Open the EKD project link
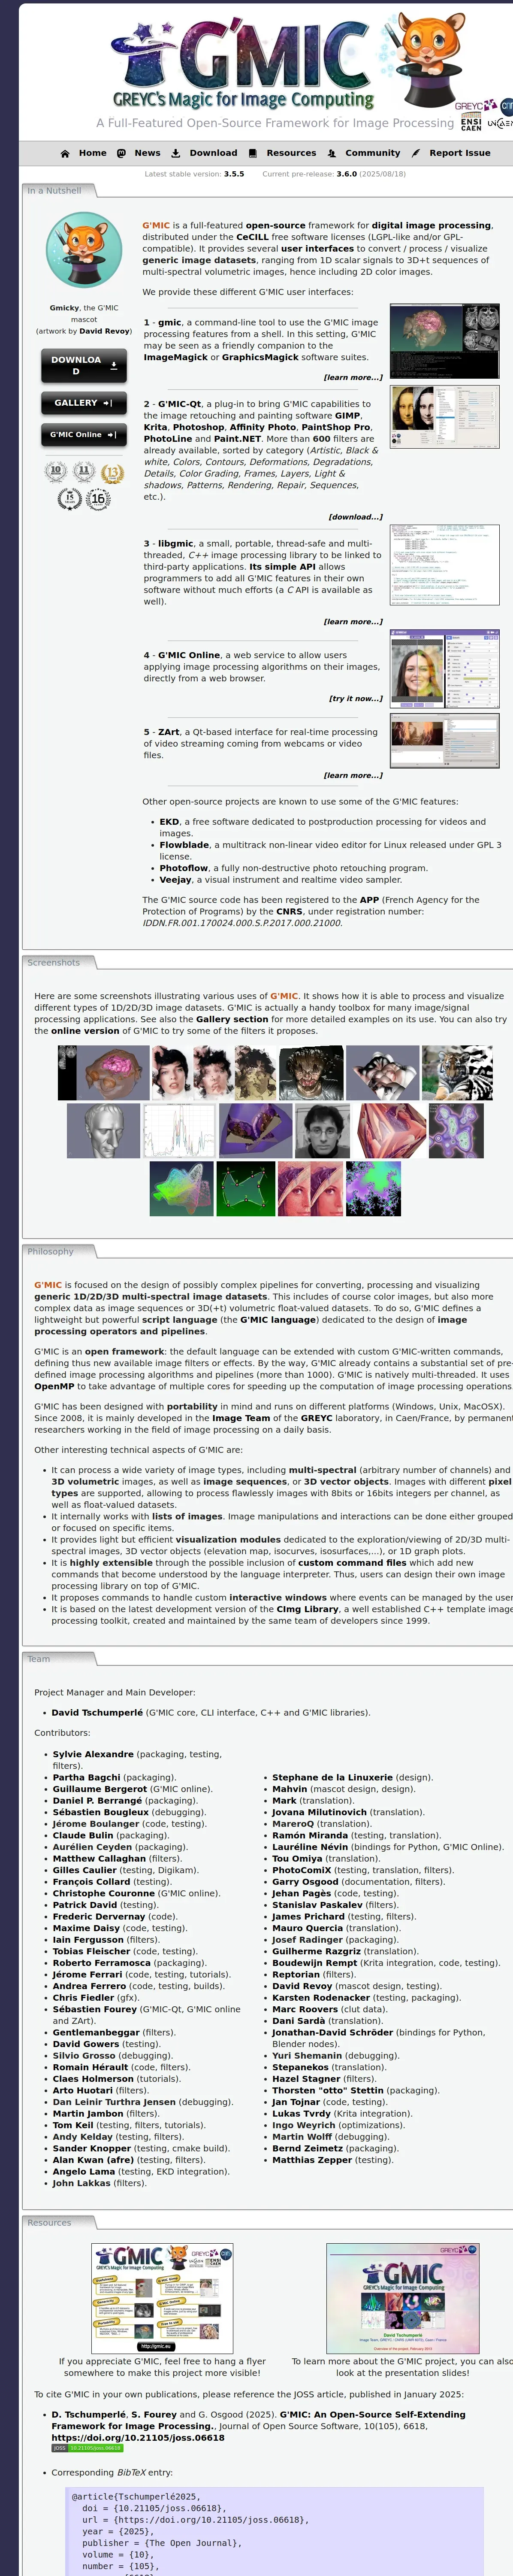Image resolution: width=513 pixels, height=2576 pixels. (169, 822)
